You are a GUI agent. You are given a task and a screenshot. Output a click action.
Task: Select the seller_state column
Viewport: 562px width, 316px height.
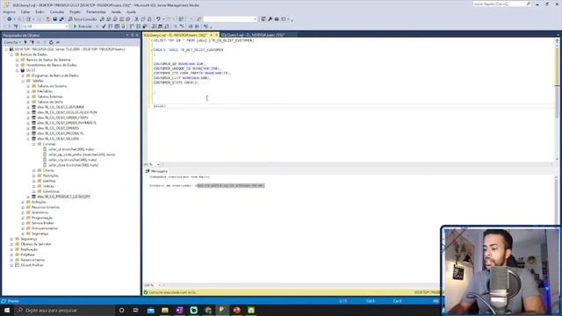coord(73,165)
